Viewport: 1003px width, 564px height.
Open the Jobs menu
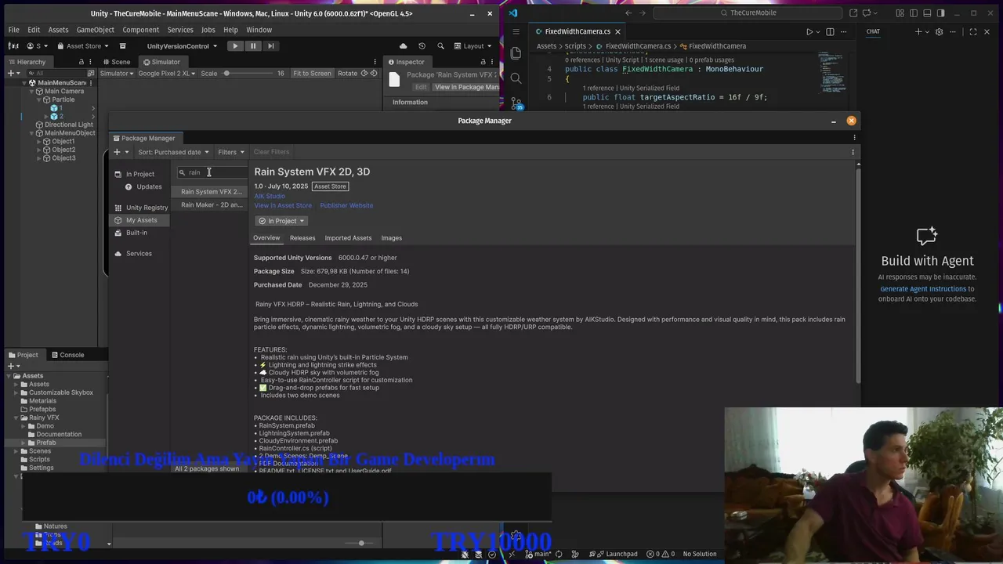pyautogui.click(x=208, y=30)
